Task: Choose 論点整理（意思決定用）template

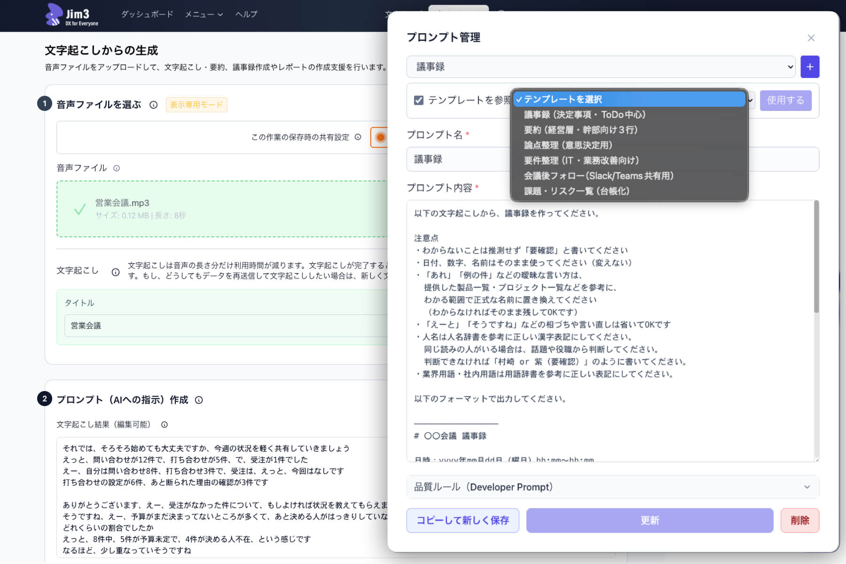Action: click(629, 145)
